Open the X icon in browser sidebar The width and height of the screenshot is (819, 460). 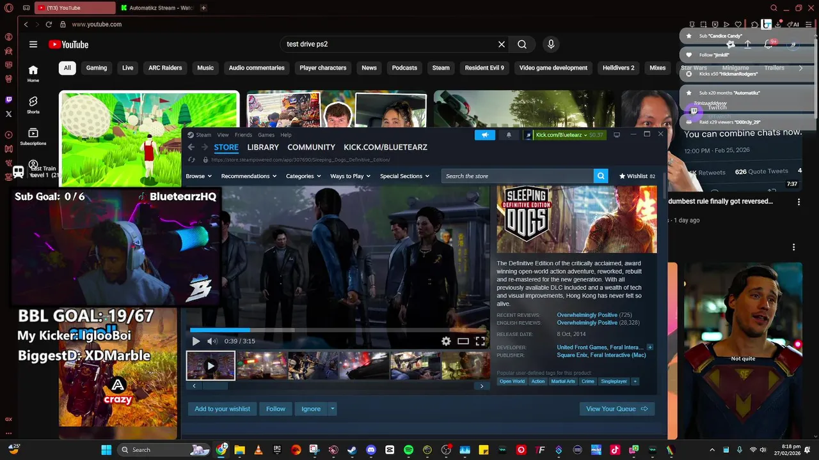8,114
